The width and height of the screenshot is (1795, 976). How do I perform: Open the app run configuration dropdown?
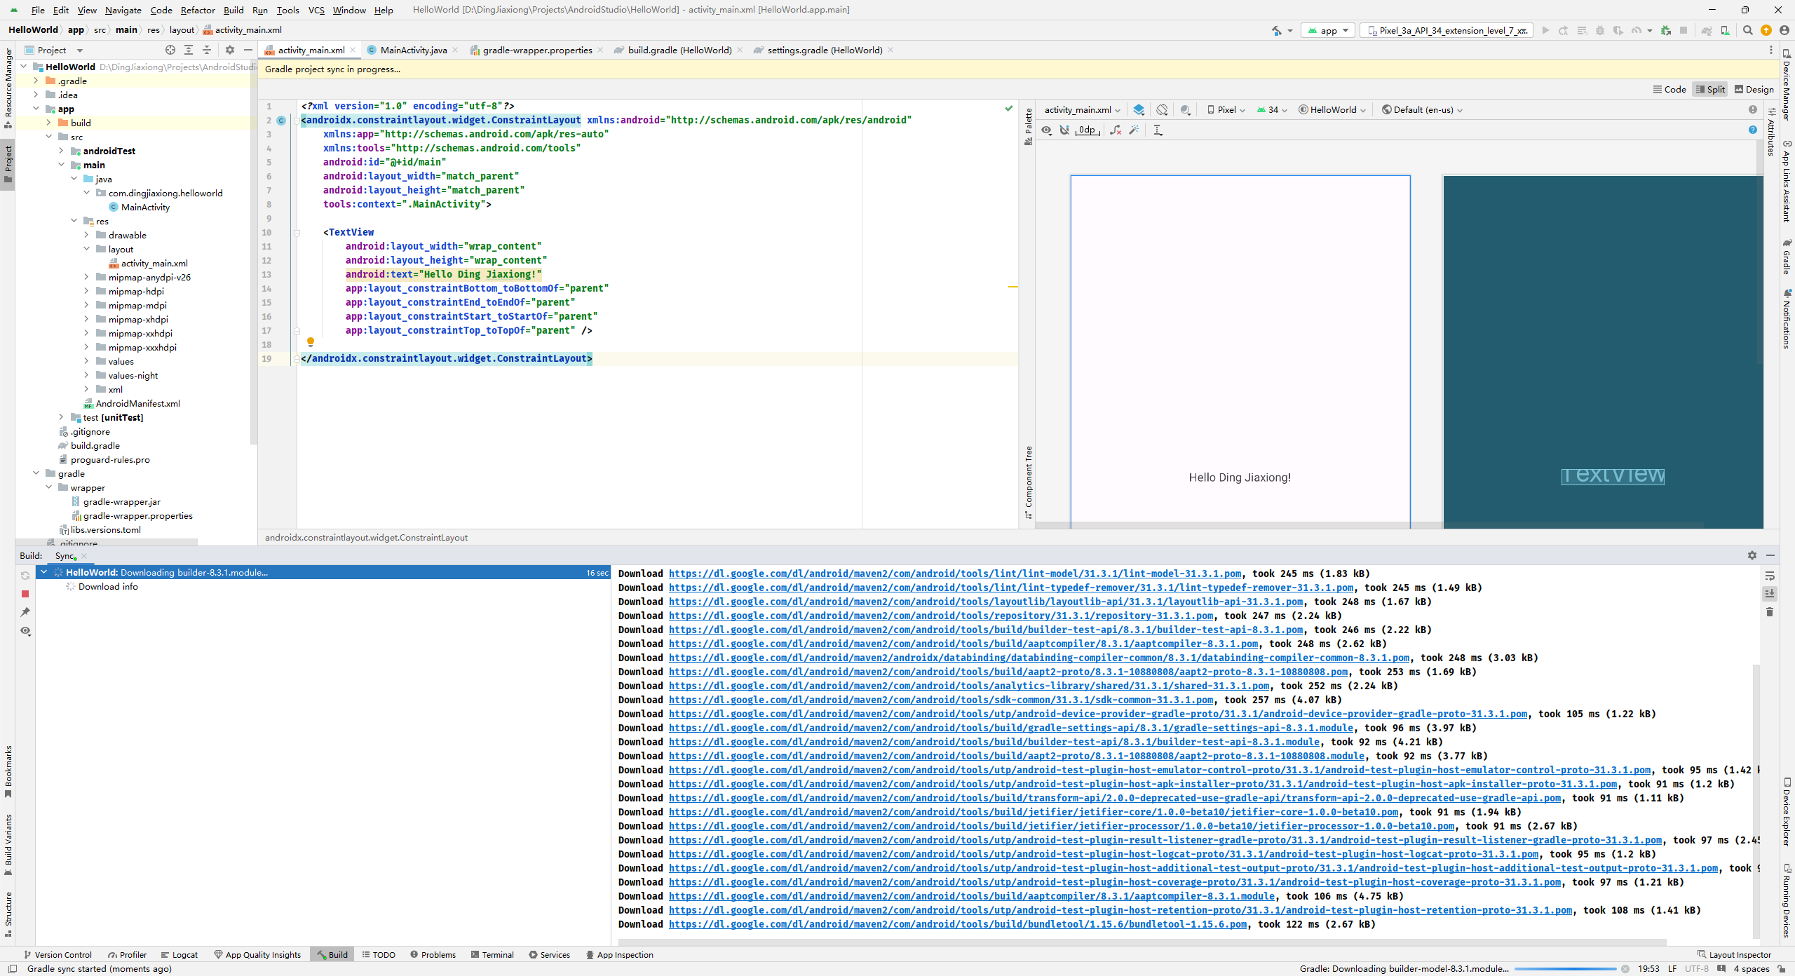click(1328, 30)
